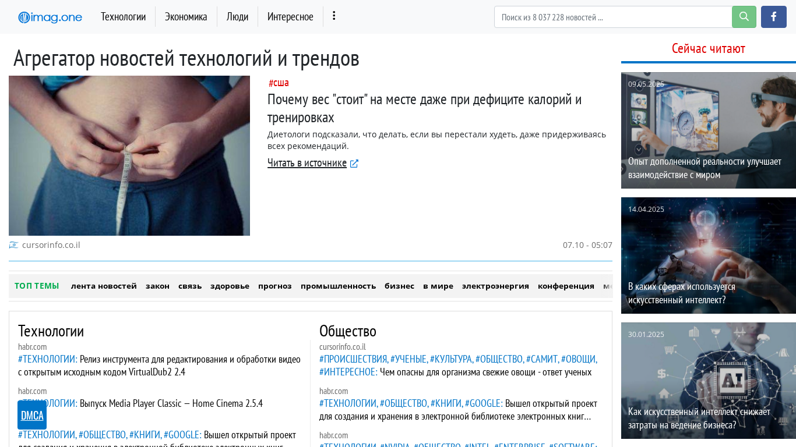This screenshot has height=447, width=796.
Task: Click the flag icon before cursorinfo.co.il under the photo
Action: 13,245
